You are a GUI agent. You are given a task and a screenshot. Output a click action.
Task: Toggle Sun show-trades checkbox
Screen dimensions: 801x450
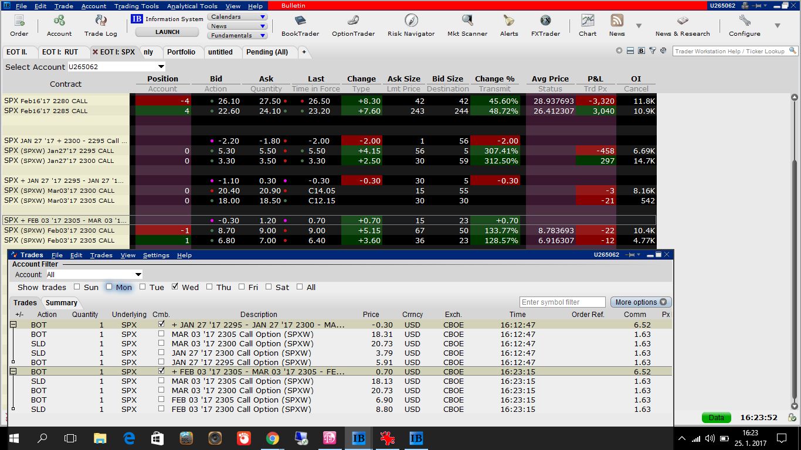pyautogui.click(x=77, y=287)
